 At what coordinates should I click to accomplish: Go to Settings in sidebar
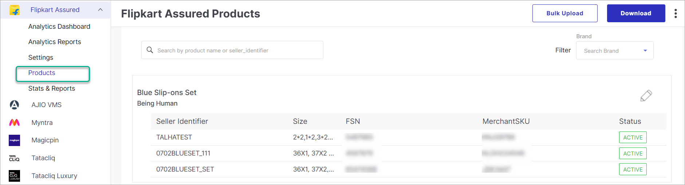point(41,58)
